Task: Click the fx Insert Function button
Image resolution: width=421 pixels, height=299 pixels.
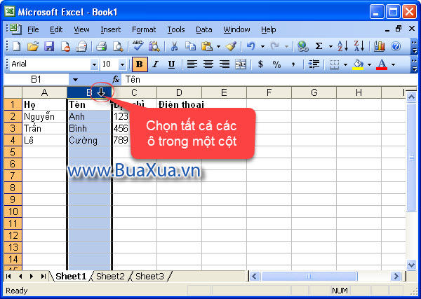Action: click(x=116, y=79)
